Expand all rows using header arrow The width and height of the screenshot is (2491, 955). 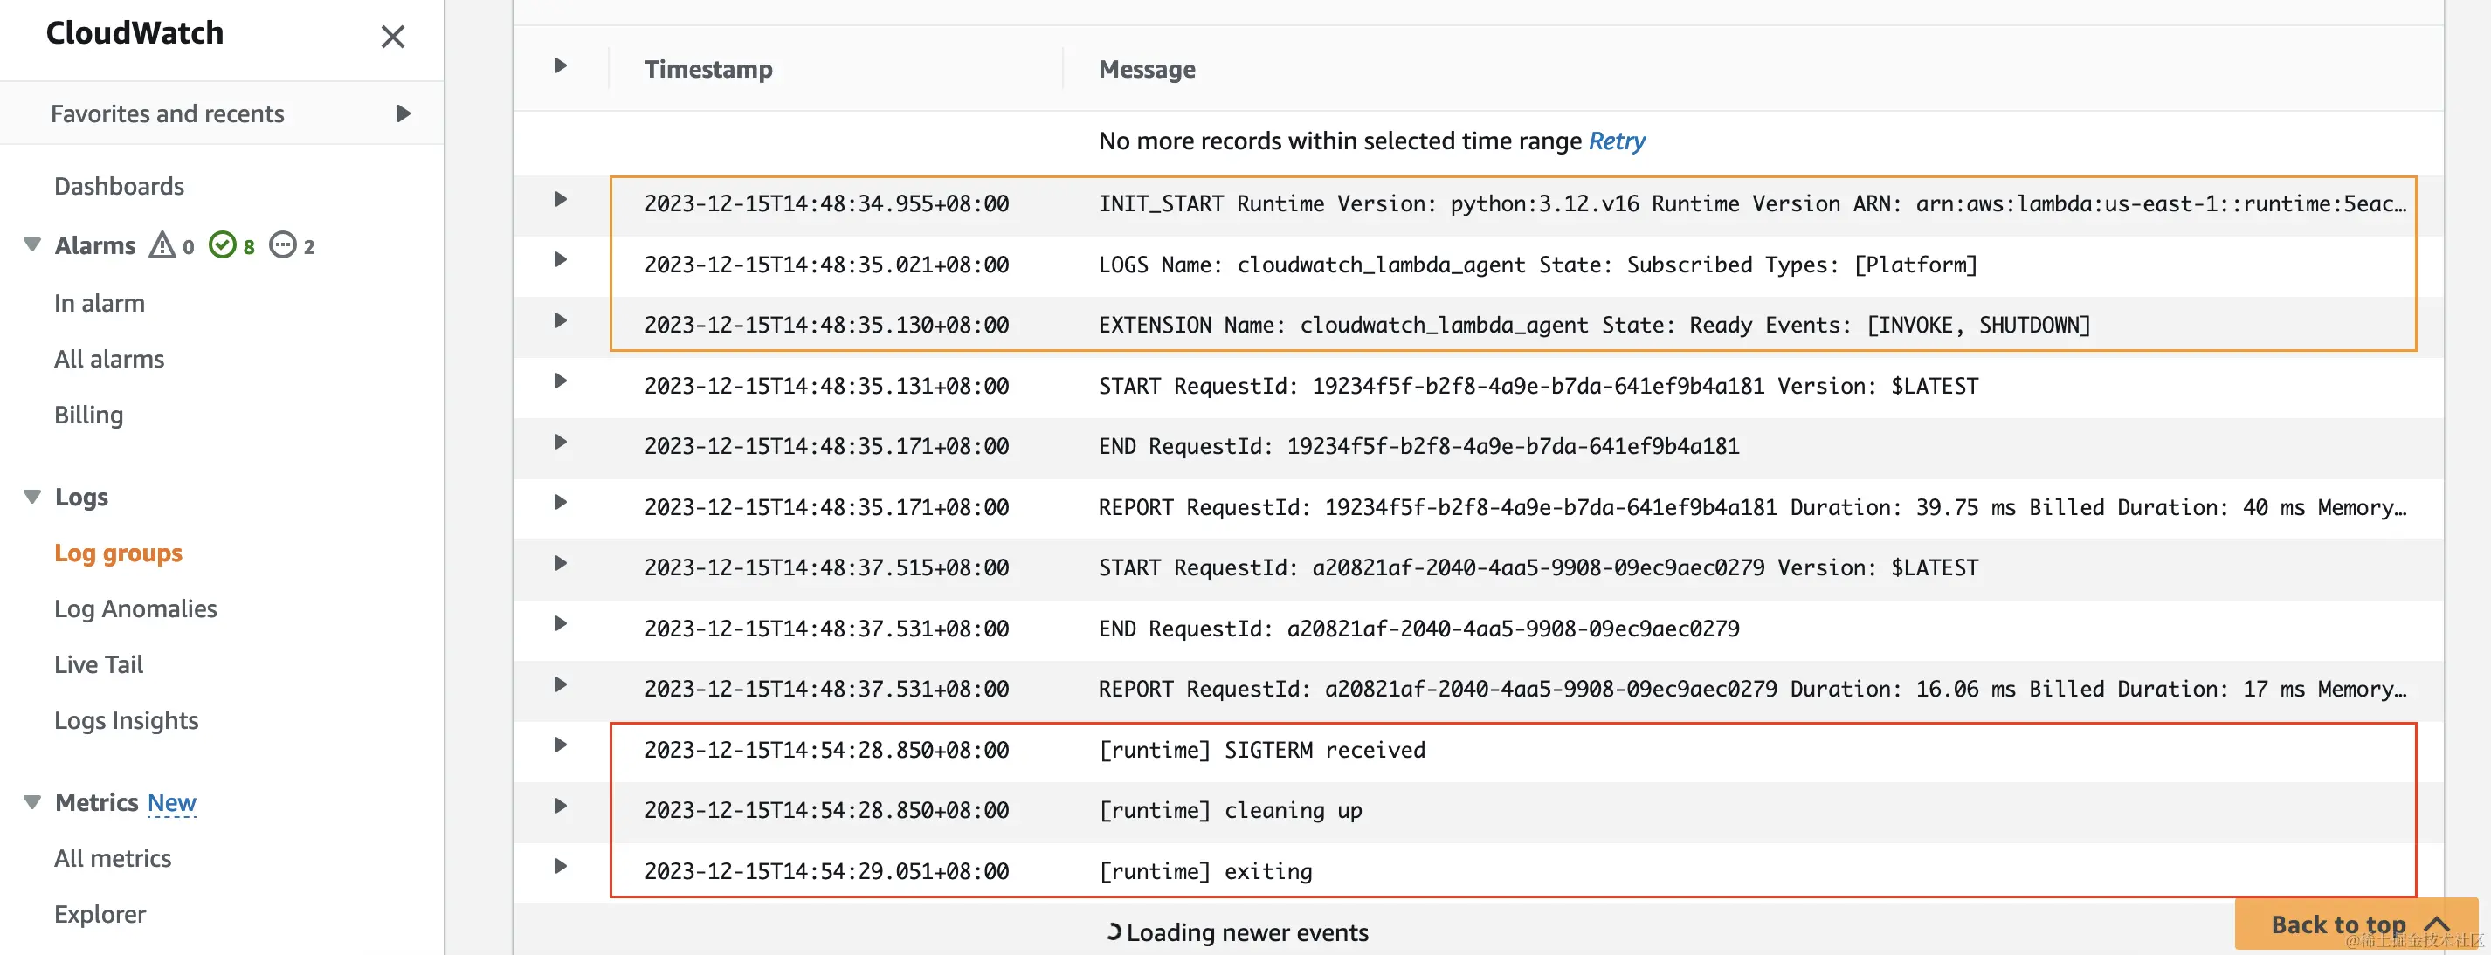pyautogui.click(x=560, y=66)
